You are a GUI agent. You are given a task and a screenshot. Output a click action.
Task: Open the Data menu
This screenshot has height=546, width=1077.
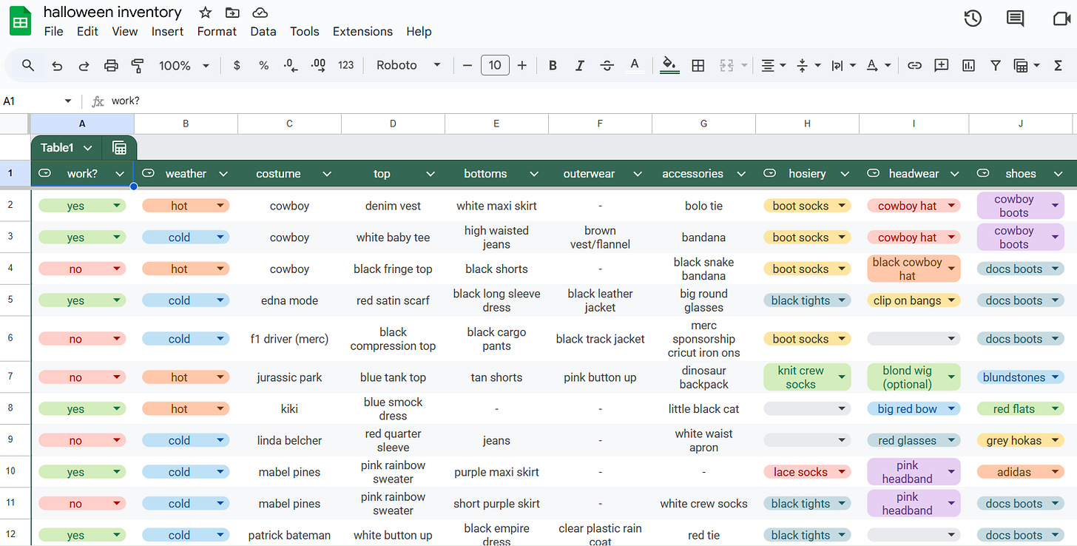click(263, 31)
